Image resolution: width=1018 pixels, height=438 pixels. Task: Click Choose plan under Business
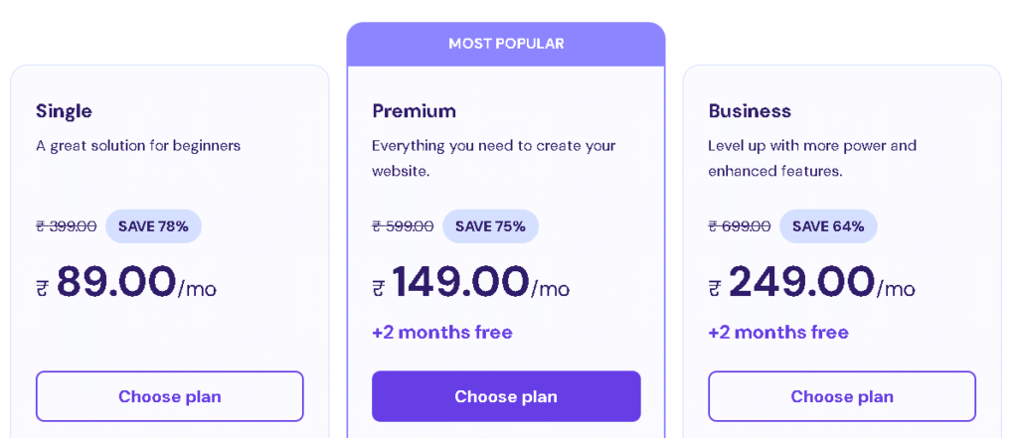pyautogui.click(x=842, y=396)
